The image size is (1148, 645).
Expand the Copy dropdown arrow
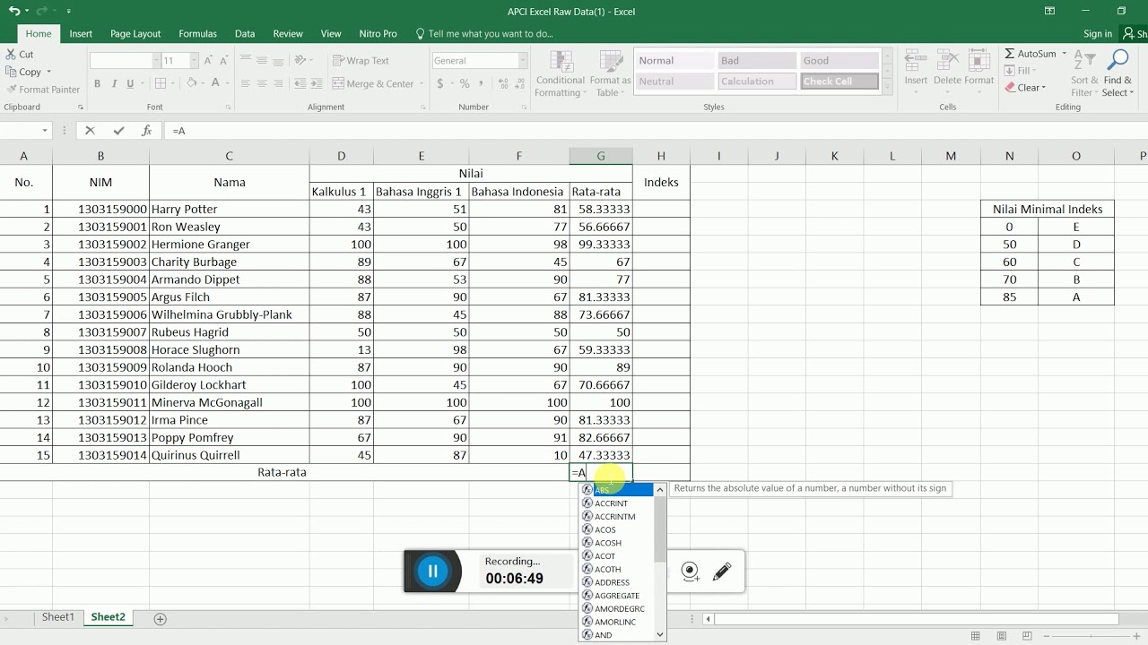(x=48, y=72)
